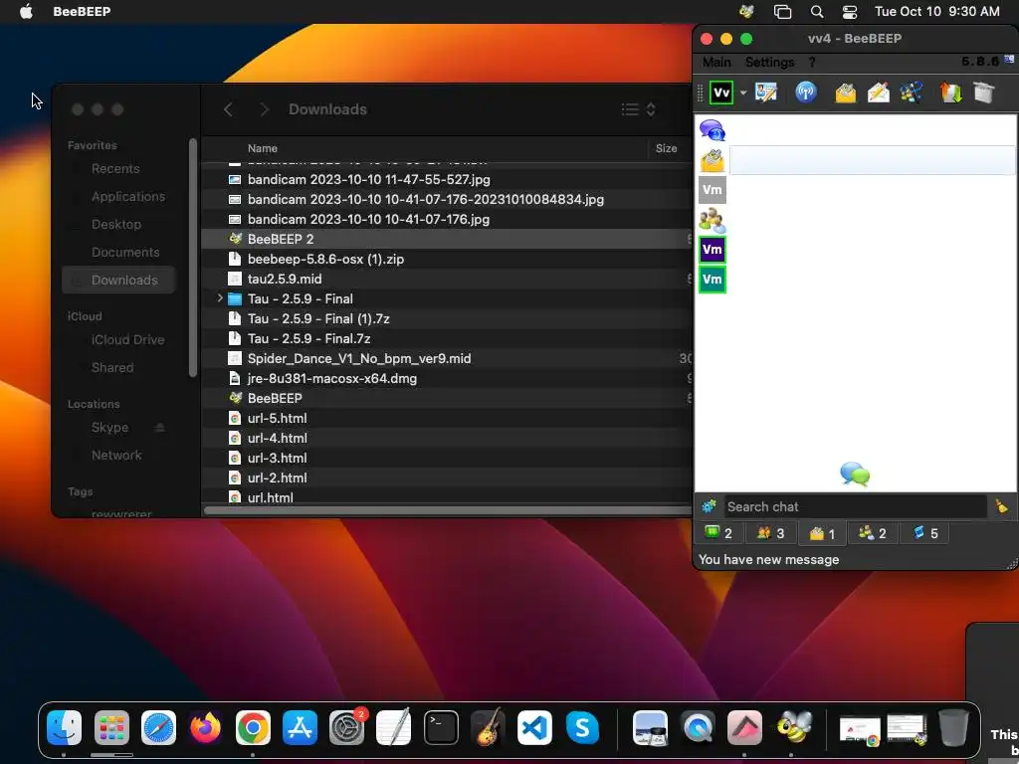
Task: Click the gray box icon in BeeBEEP toolbar
Action: tap(984, 93)
